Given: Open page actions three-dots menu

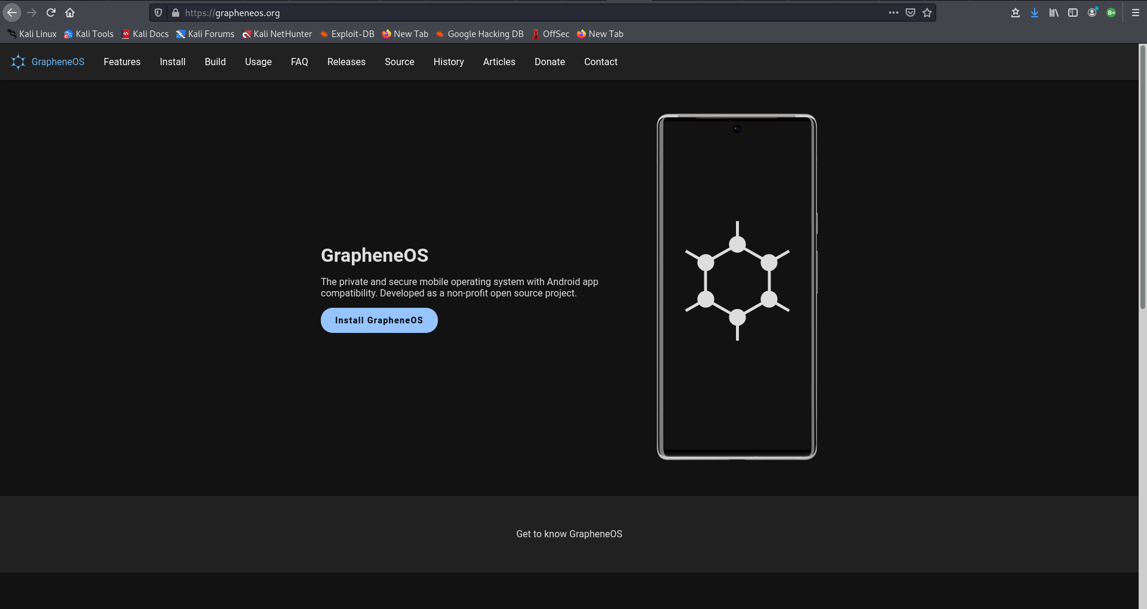Looking at the screenshot, I should click(894, 13).
